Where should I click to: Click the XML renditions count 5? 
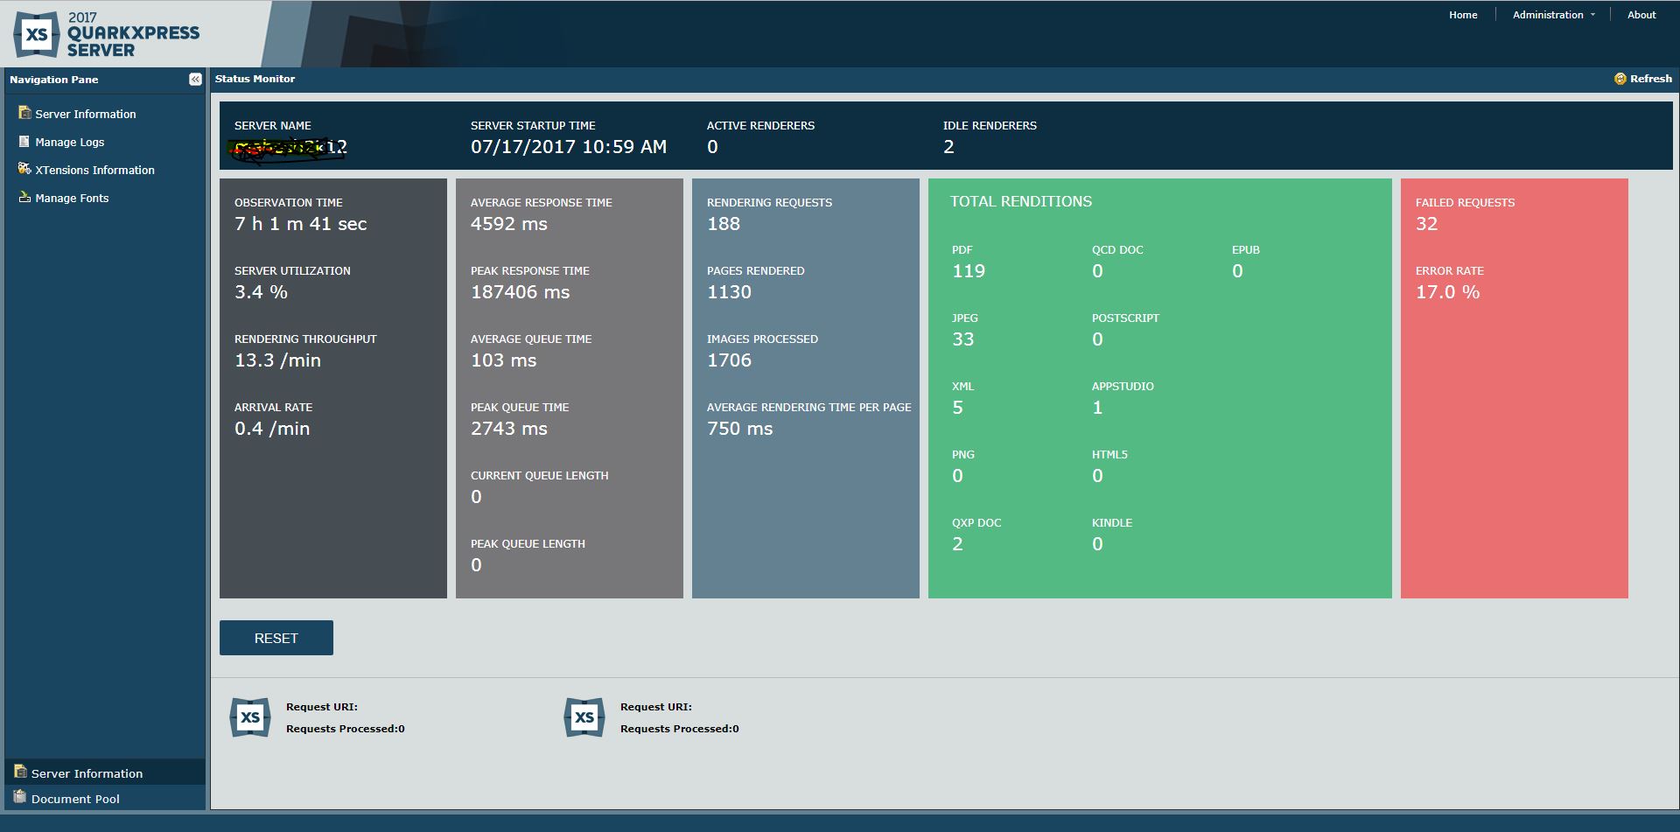coord(957,408)
